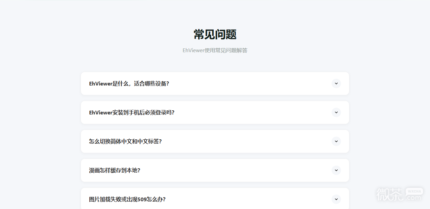The width and height of the screenshot is (430, 209).
Task: Click the subtitle "EhViewer使用常见问题解答"
Action: [215, 50]
